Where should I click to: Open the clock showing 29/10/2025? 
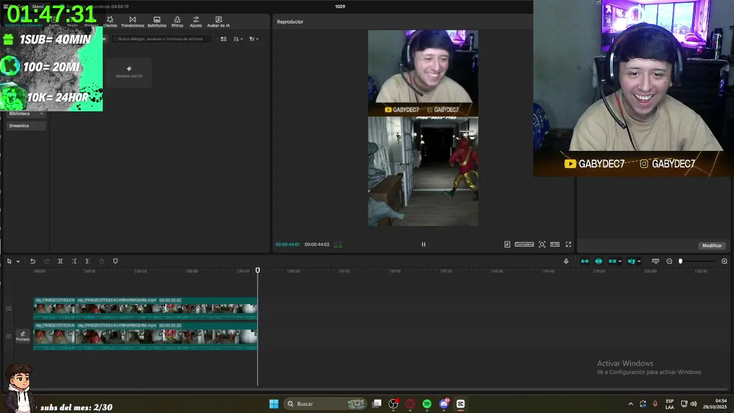coord(715,404)
